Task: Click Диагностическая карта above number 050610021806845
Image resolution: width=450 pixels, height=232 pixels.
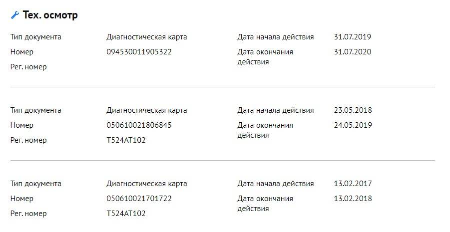Action: [146, 110]
